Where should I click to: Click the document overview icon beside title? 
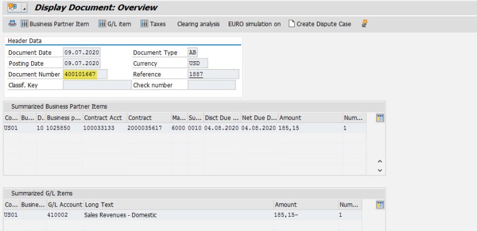tap(12, 7)
